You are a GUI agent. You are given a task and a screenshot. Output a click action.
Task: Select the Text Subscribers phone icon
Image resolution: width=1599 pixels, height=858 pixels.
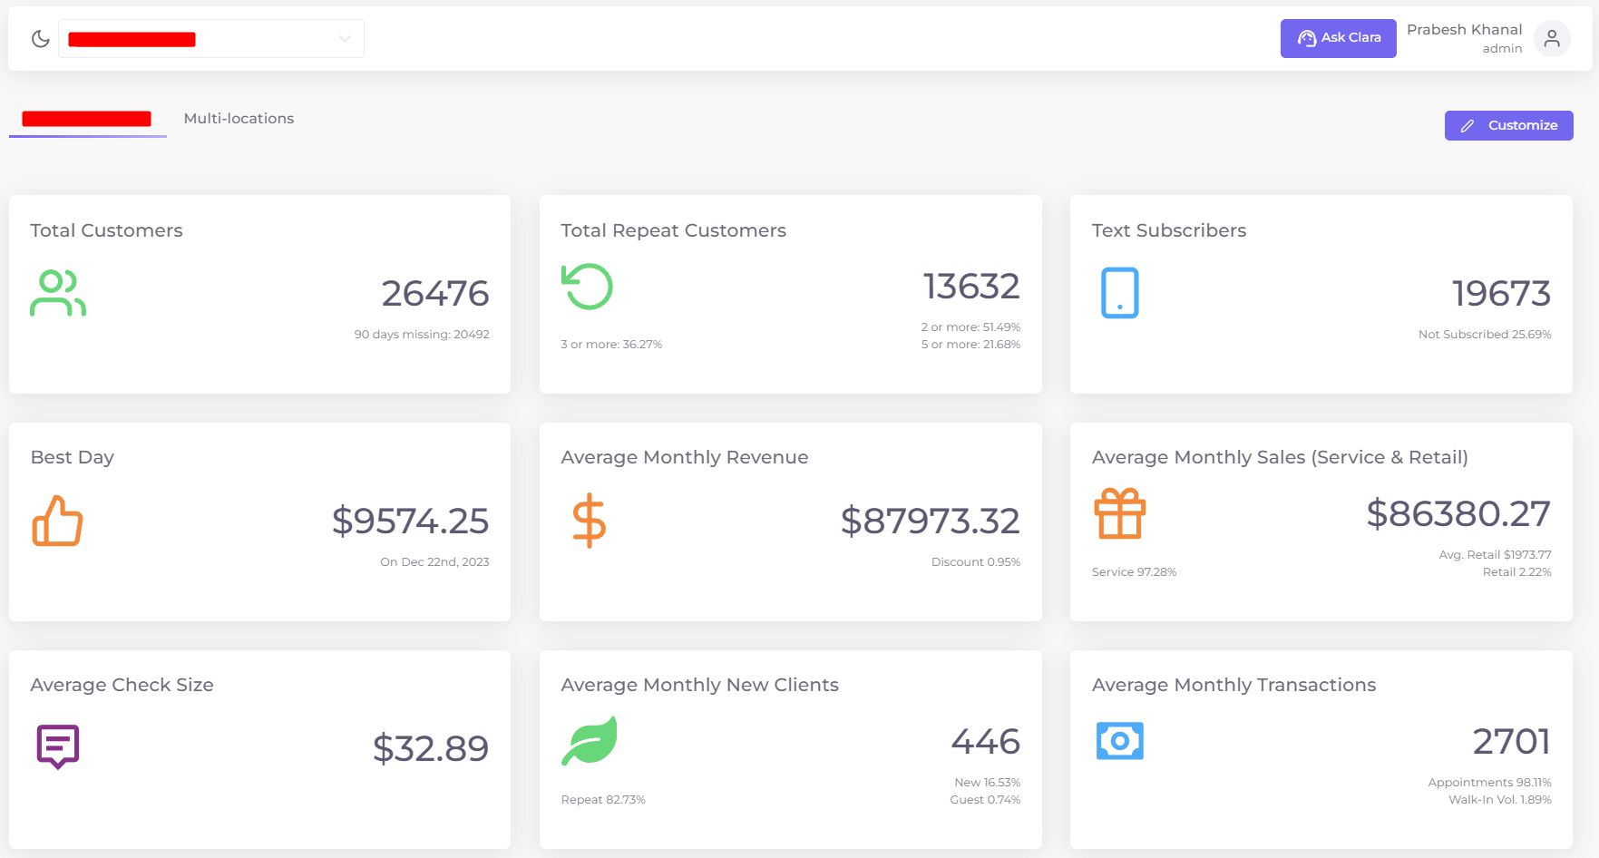(1119, 292)
